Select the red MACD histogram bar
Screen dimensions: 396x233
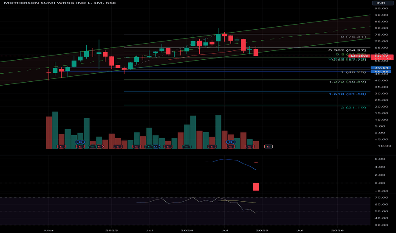(256, 187)
